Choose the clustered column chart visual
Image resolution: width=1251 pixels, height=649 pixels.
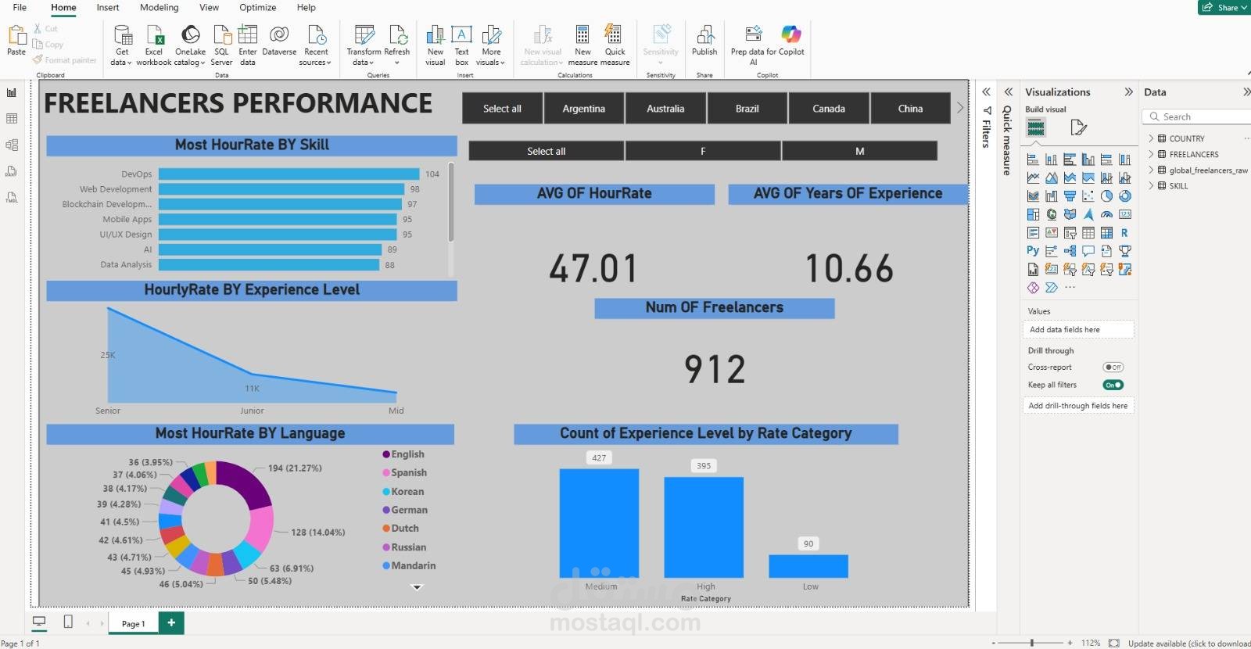pos(1088,160)
